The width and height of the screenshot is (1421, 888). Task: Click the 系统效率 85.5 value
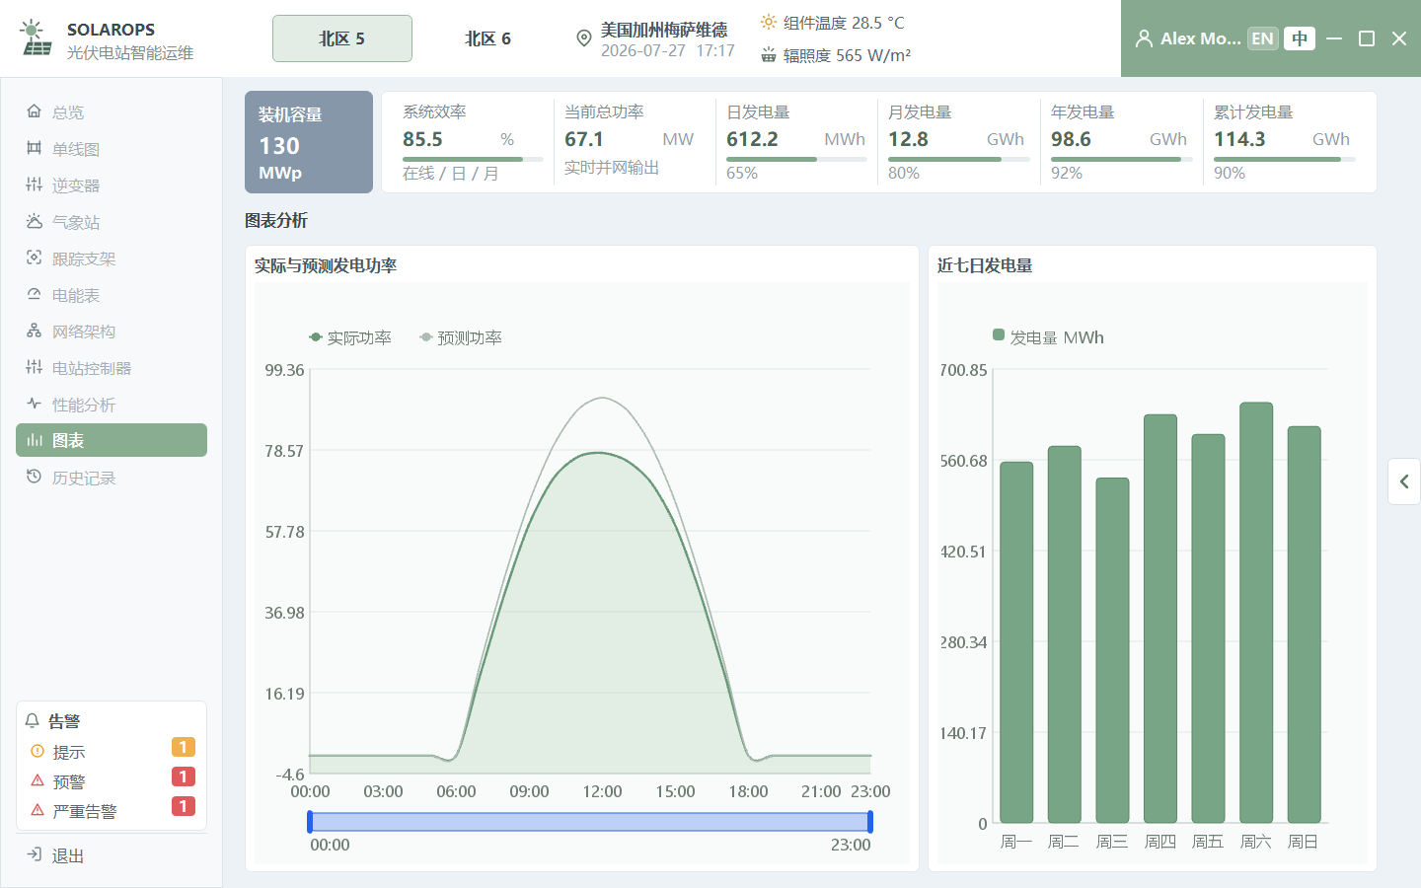[x=422, y=139]
